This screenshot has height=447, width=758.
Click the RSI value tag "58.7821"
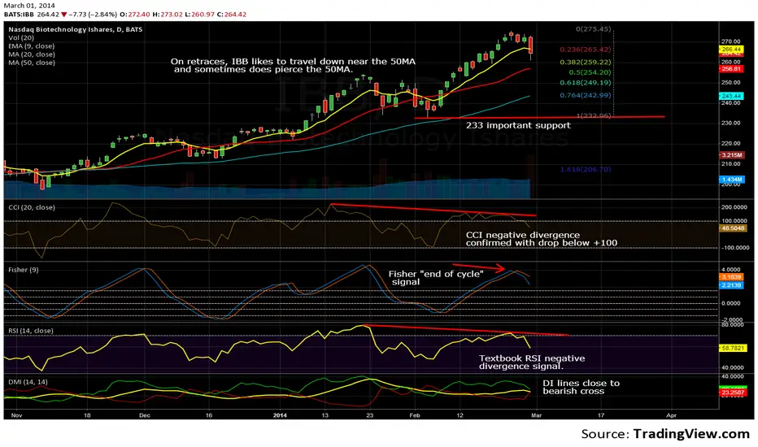733,348
